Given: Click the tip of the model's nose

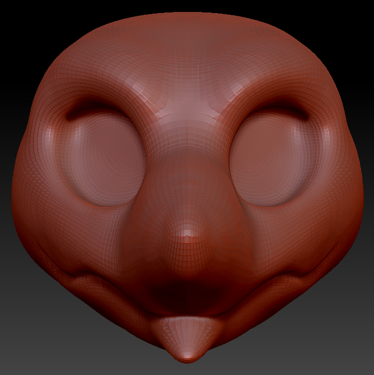Looking at the screenshot, I should click(x=186, y=234).
